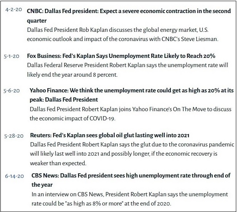Open the CNBC Dallas Fed president headline
237x212 pixels.
(x=129, y=16)
